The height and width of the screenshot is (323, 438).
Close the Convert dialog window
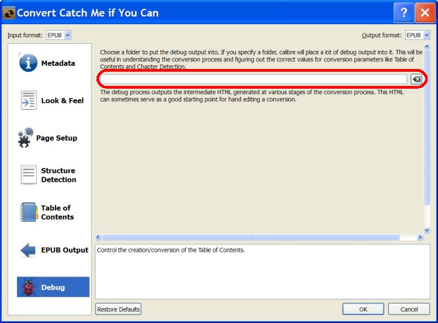click(425, 12)
